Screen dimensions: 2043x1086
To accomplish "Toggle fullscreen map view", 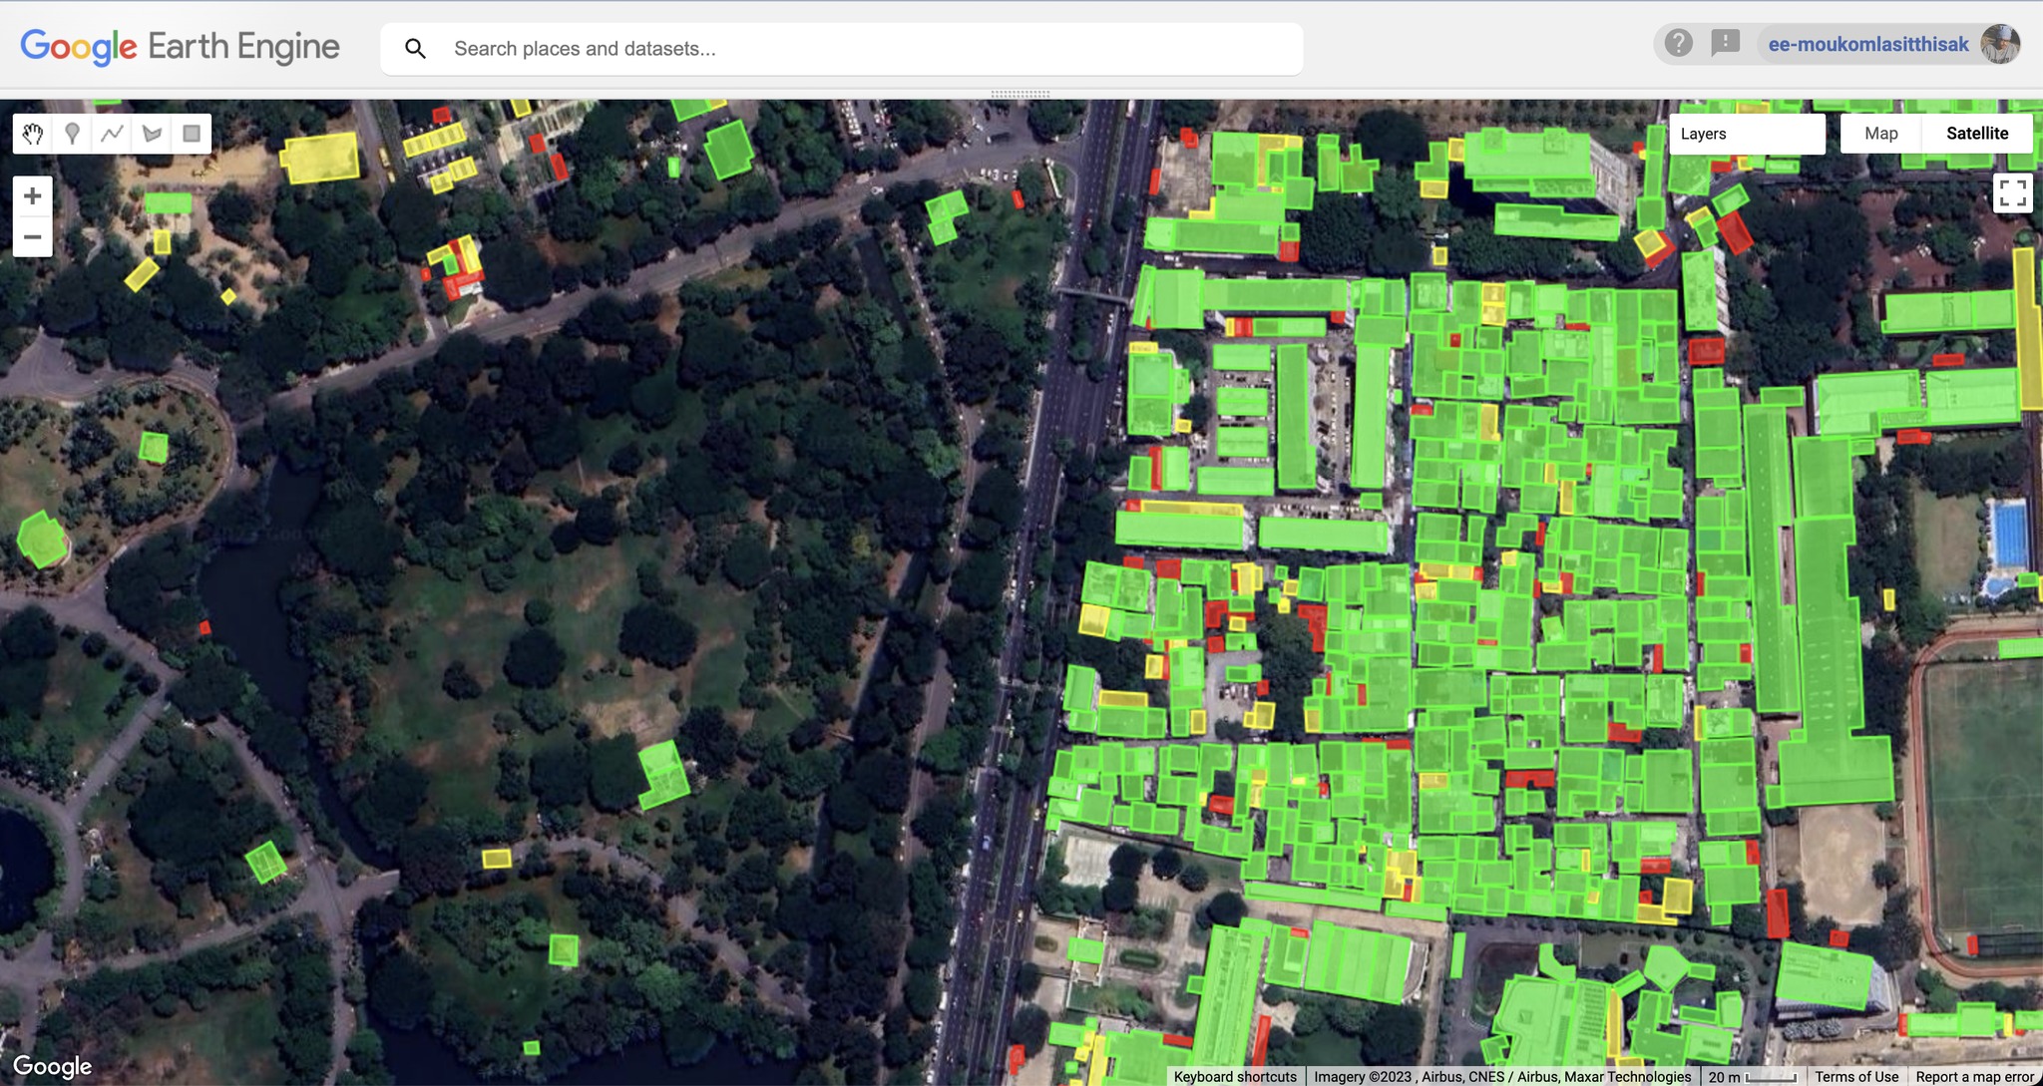I will coord(2012,192).
